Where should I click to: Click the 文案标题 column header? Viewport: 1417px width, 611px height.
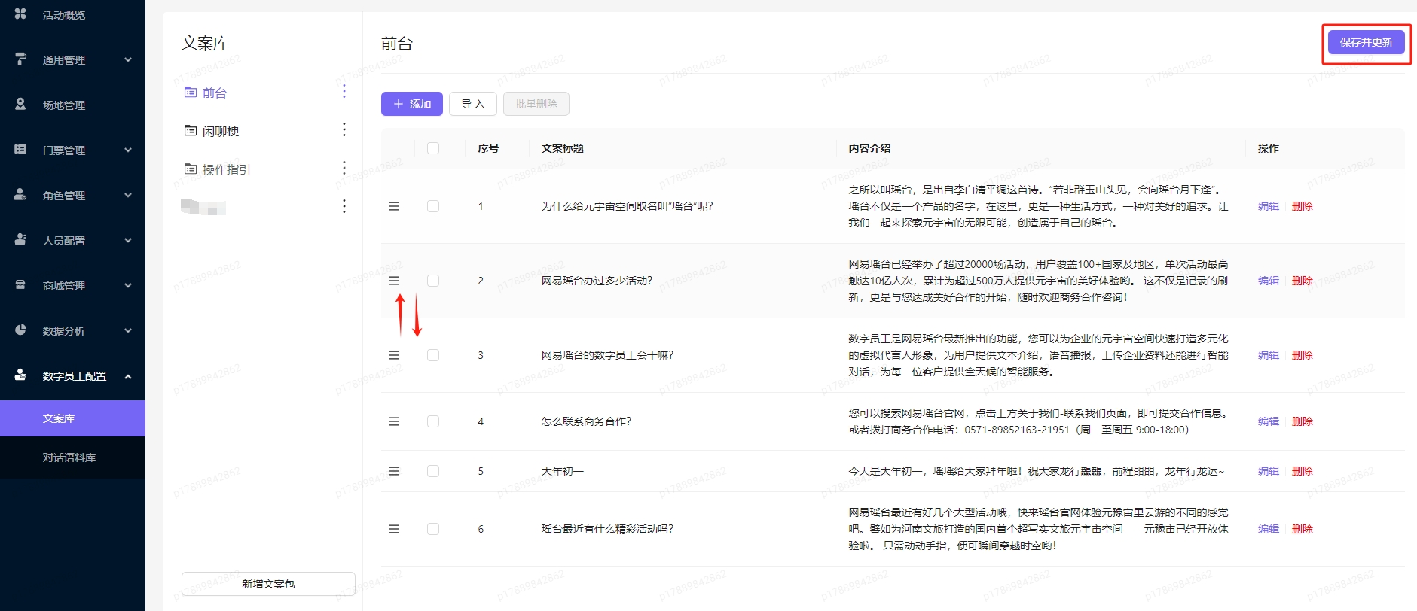click(x=563, y=148)
